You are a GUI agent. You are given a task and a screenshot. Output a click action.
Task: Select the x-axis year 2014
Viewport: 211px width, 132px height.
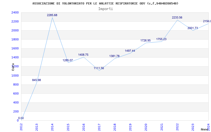[x=52, y=127]
